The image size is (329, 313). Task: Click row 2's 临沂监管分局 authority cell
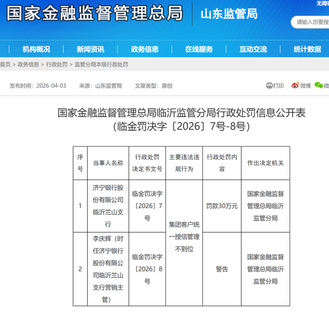(x=265, y=269)
